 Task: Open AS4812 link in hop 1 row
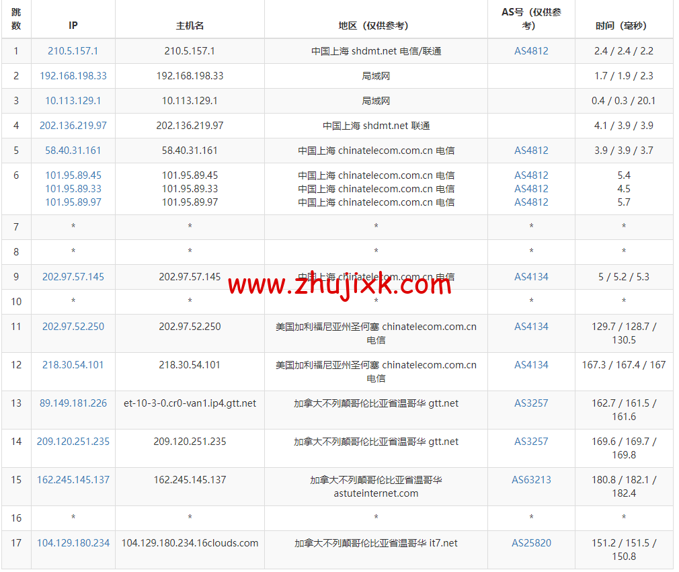pos(531,51)
